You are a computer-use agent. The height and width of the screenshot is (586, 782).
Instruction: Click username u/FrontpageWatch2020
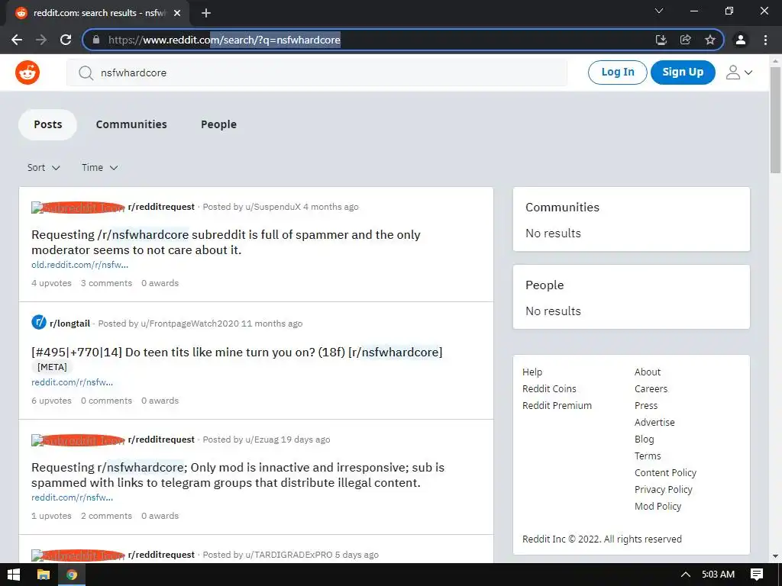189,324
